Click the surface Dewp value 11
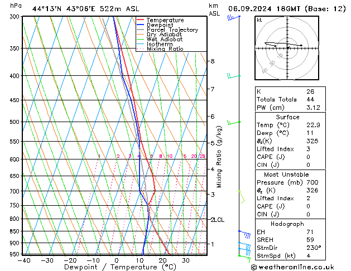351x271 pixels. tap(310, 133)
